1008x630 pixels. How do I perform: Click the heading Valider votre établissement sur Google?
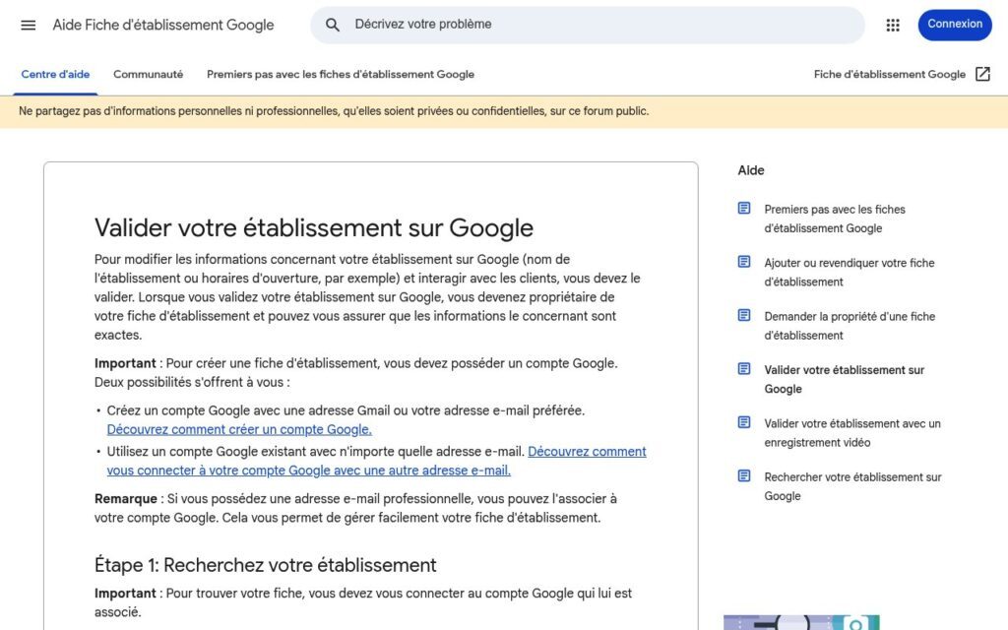[x=314, y=228]
